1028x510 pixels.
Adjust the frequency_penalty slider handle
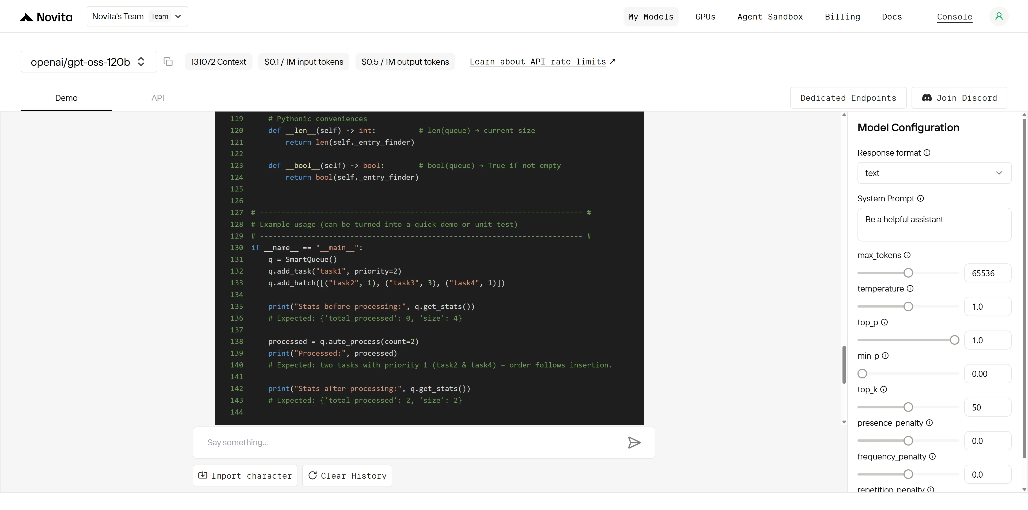click(x=908, y=474)
